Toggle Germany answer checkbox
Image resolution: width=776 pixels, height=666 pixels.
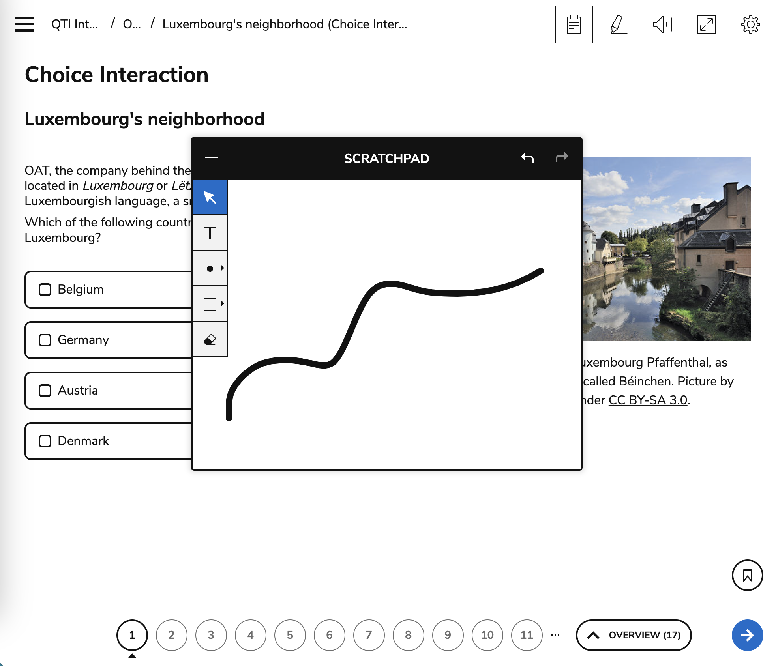coord(44,340)
